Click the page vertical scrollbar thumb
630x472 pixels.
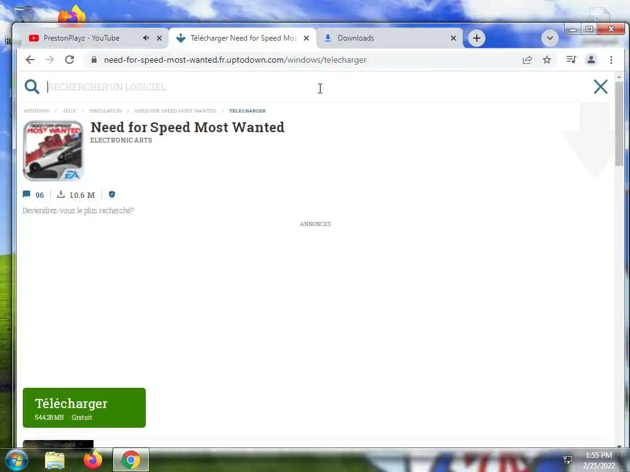point(619,124)
